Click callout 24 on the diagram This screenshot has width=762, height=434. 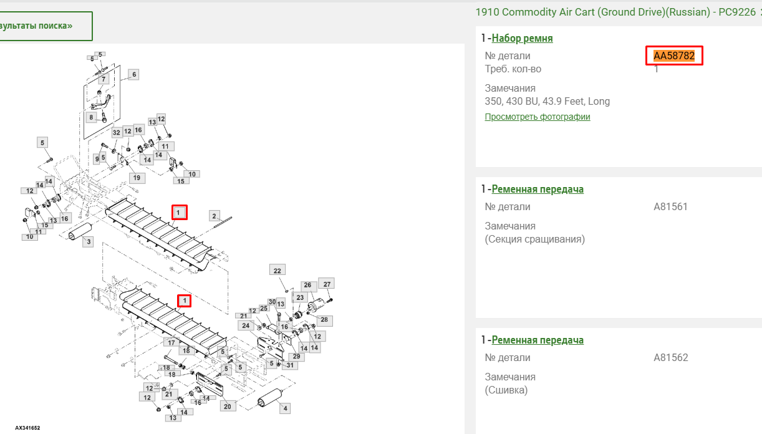click(x=246, y=325)
